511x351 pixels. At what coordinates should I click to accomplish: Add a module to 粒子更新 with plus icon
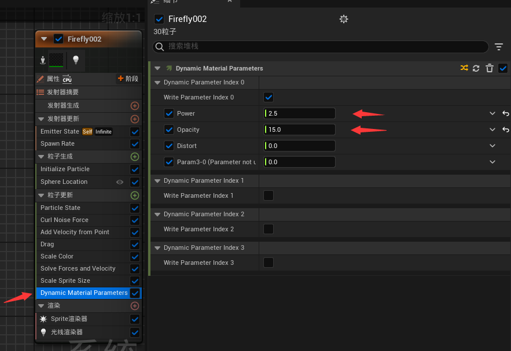135,195
